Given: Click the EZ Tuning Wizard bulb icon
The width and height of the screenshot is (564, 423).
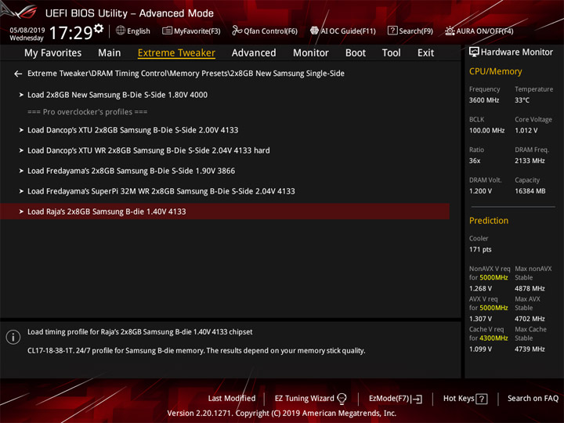Looking at the screenshot, I should point(342,399).
